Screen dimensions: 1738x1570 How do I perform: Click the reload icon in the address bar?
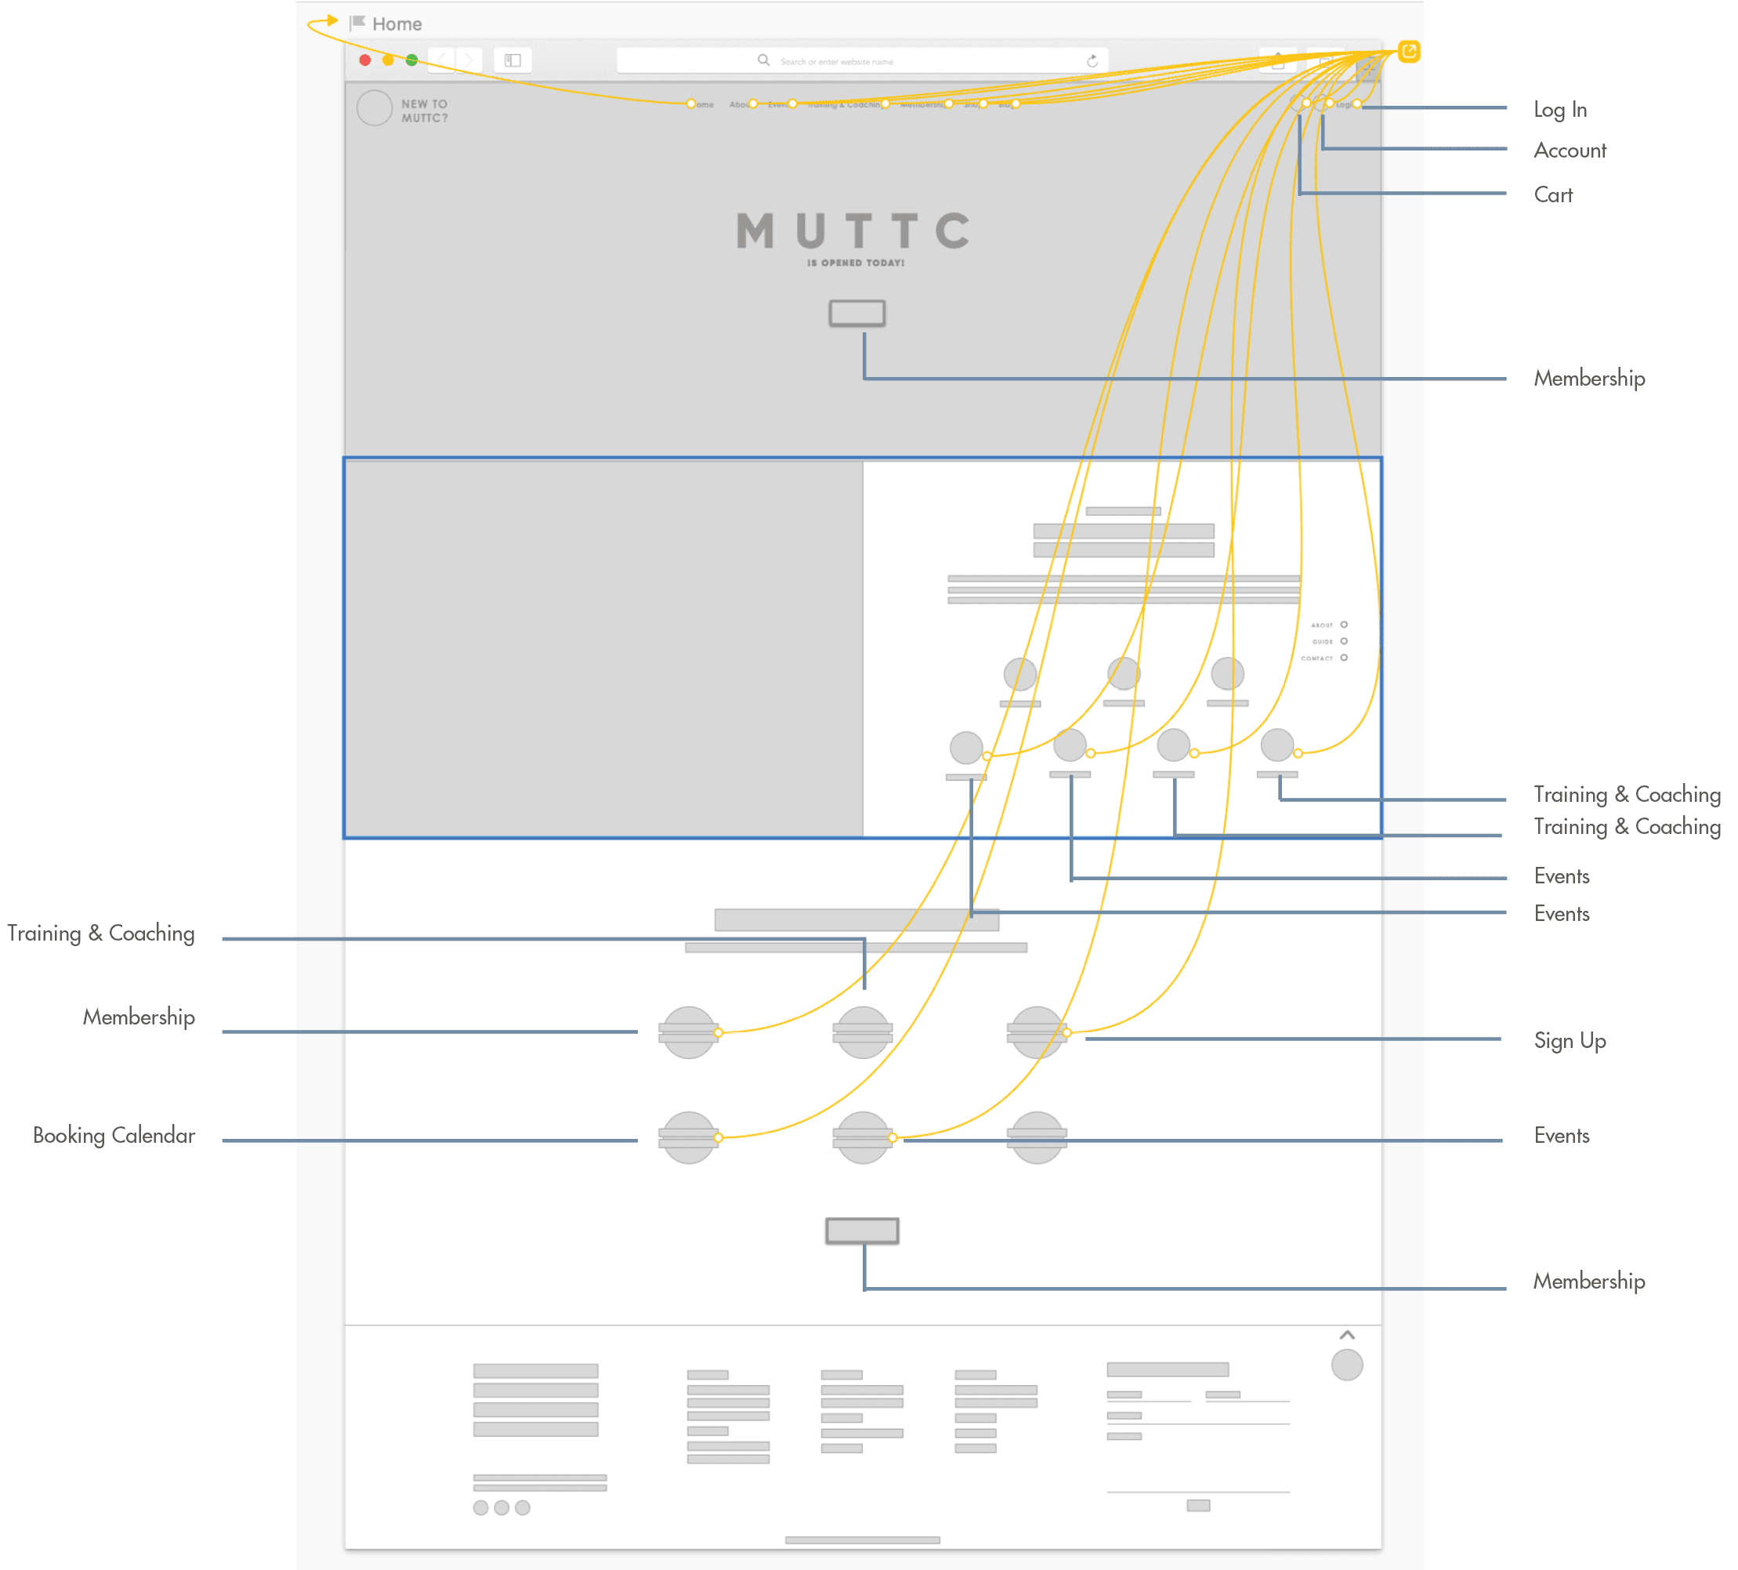tap(1092, 61)
